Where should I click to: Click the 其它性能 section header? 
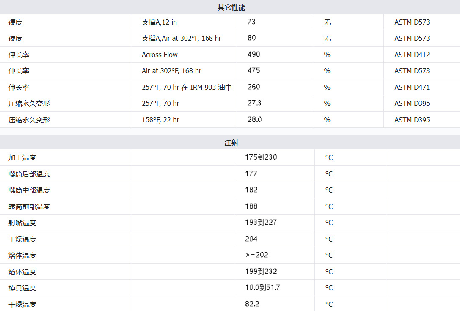click(231, 7)
